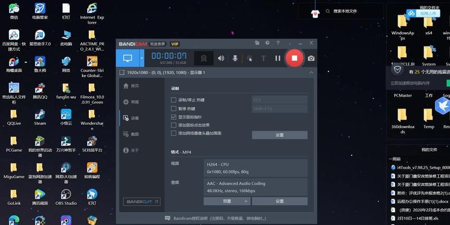Click the BANDICUT link button
This screenshot has height=225, width=450.
[142, 202]
